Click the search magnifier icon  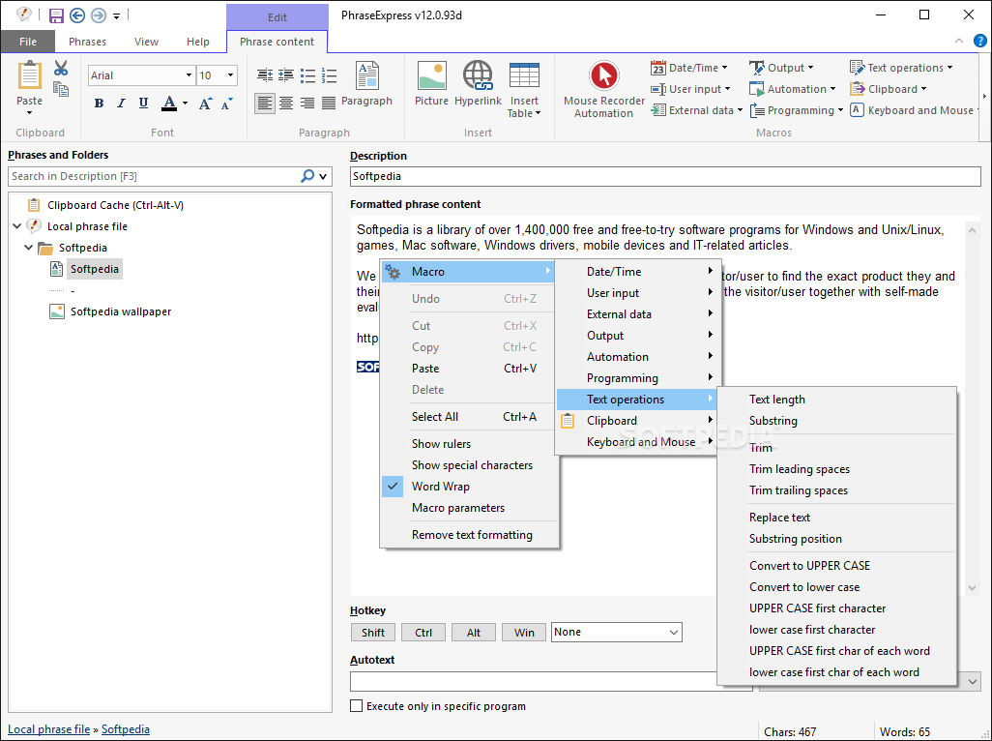tap(307, 176)
